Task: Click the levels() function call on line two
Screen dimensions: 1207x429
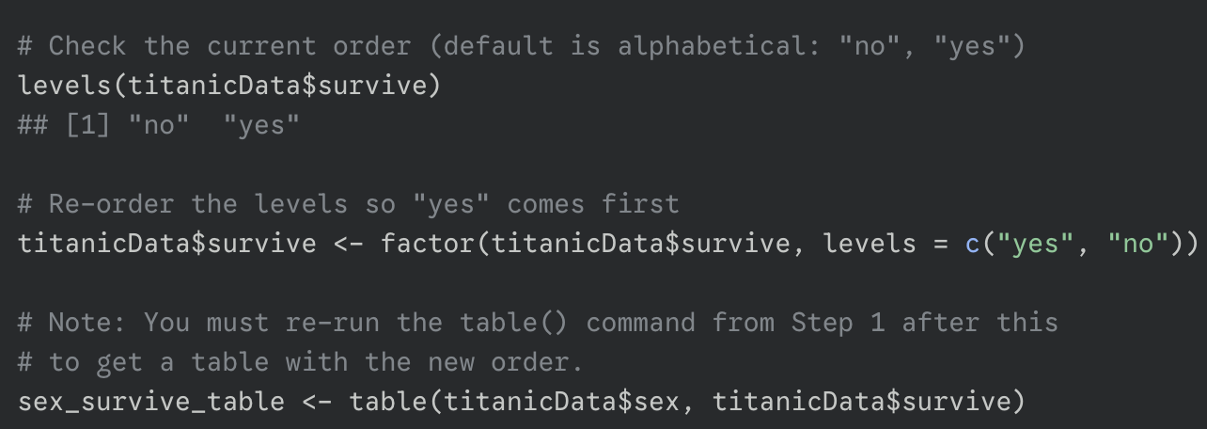Action: point(65,86)
